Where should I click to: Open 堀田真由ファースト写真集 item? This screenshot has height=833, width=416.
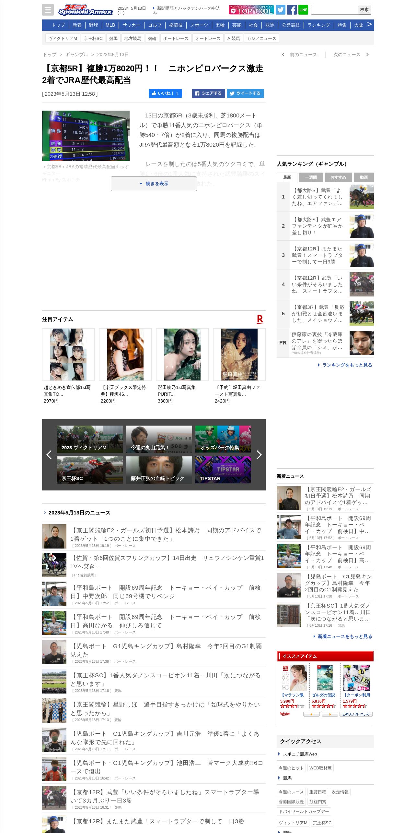click(239, 366)
